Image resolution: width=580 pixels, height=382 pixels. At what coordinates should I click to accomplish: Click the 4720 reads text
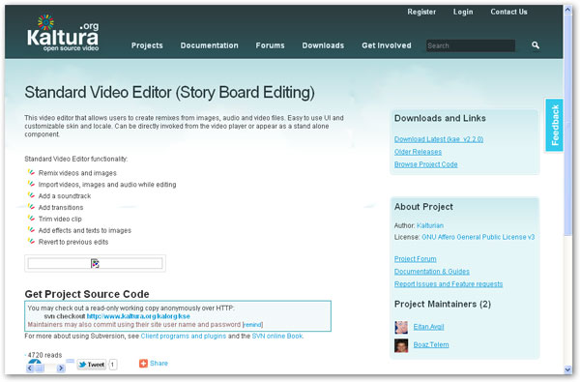(x=44, y=355)
